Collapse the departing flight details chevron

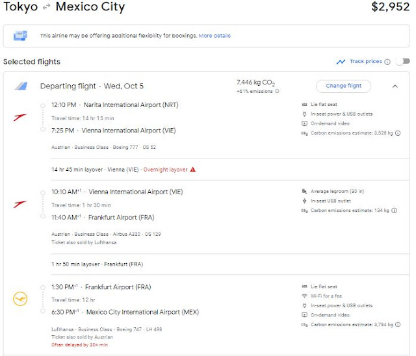pyautogui.click(x=395, y=86)
